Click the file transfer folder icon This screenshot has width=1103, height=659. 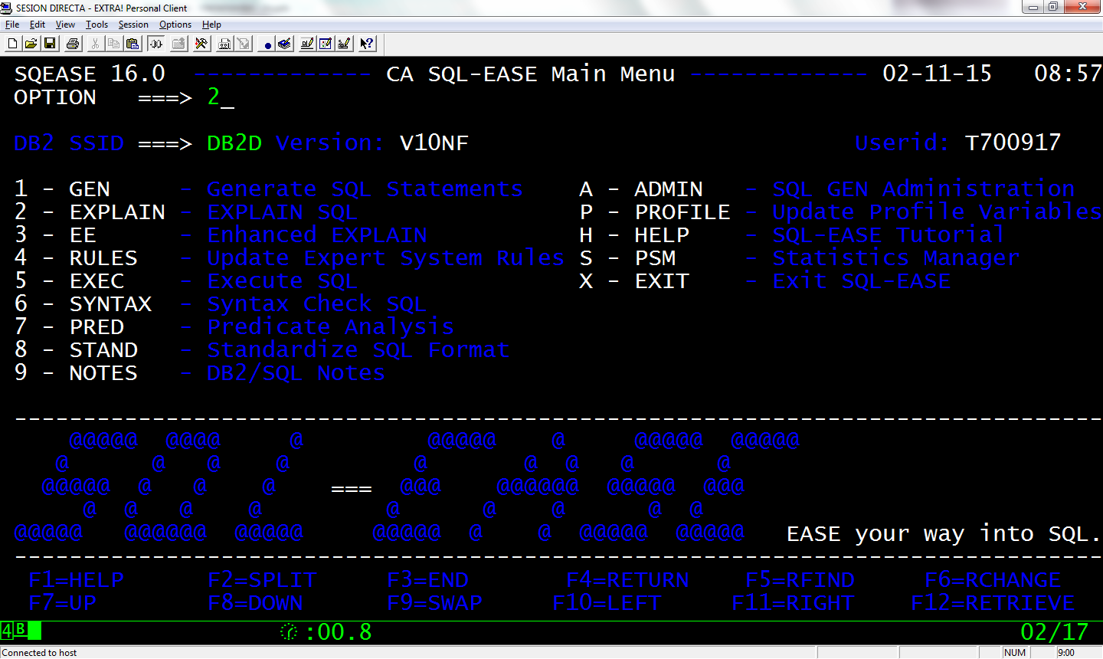[178, 44]
